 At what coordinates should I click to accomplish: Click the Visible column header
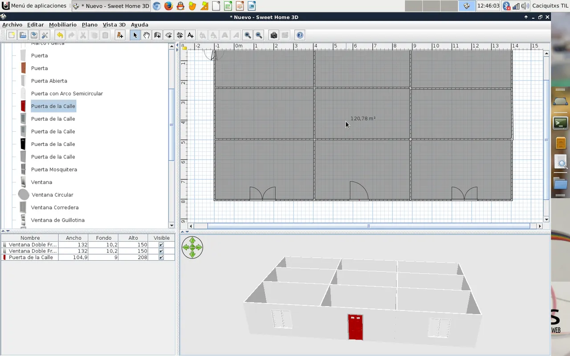click(162, 238)
